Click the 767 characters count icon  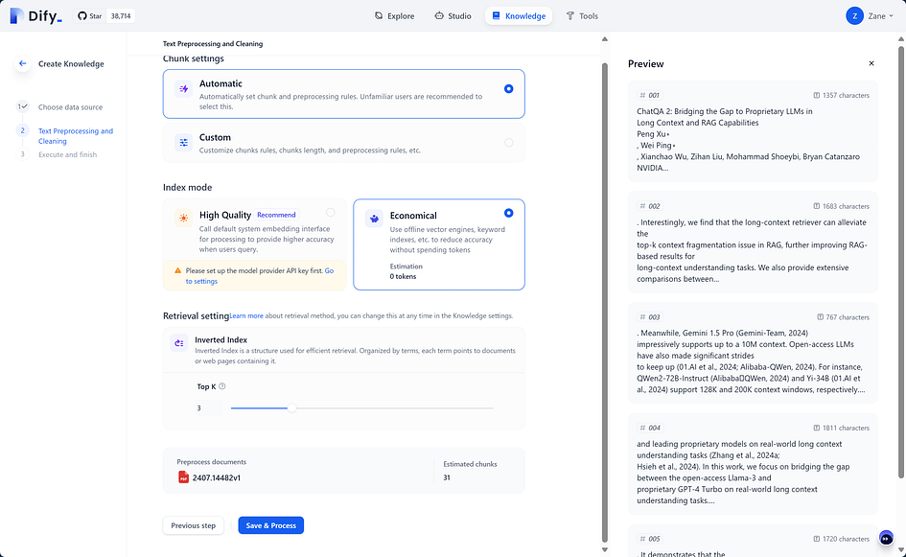820,317
